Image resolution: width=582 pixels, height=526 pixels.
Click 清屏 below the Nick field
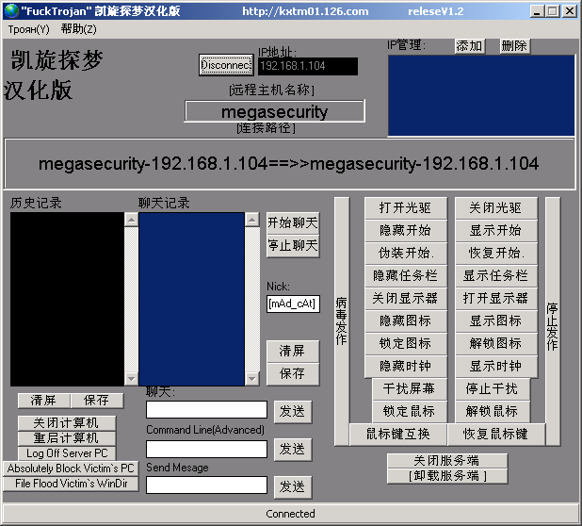[293, 351]
